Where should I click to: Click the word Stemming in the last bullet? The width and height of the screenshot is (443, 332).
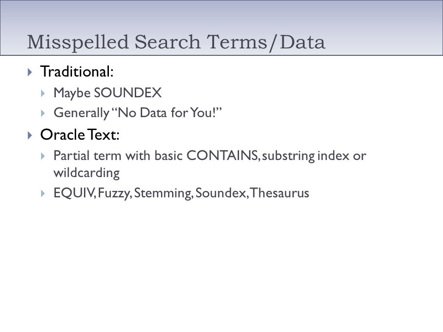click(163, 193)
